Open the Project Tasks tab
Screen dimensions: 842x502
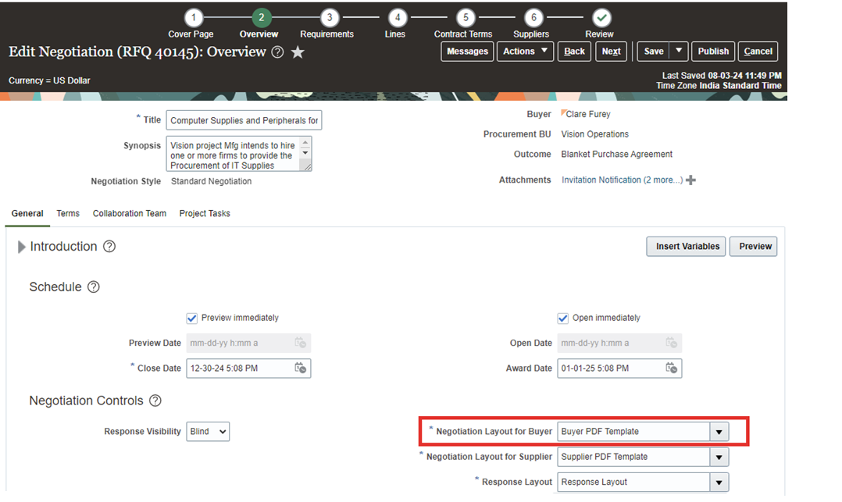205,214
